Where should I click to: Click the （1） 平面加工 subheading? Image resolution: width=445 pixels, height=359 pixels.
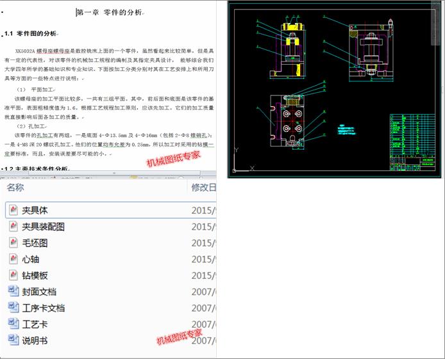pyautogui.click(x=35, y=90)
